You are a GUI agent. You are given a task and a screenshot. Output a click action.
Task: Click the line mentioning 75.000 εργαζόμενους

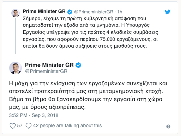[90, 39]
